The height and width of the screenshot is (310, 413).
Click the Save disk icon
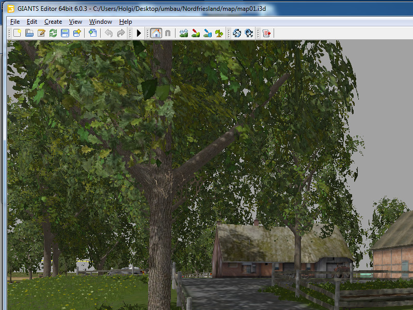[x=65, y=33]
